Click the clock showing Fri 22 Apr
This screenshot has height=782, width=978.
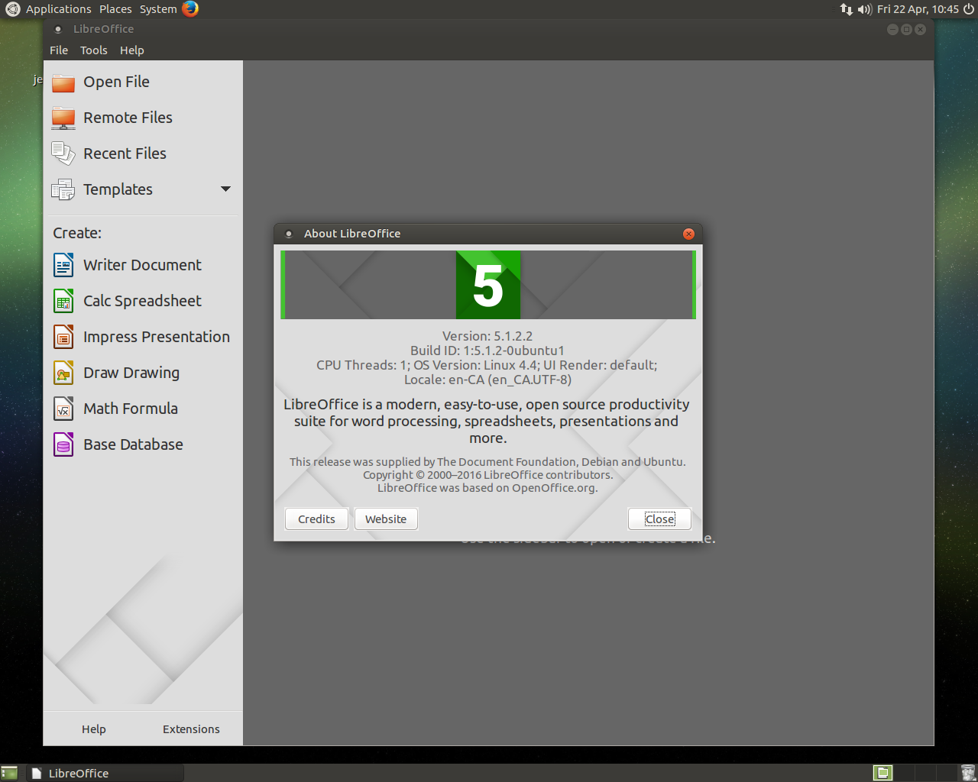(x=918, y=9)
